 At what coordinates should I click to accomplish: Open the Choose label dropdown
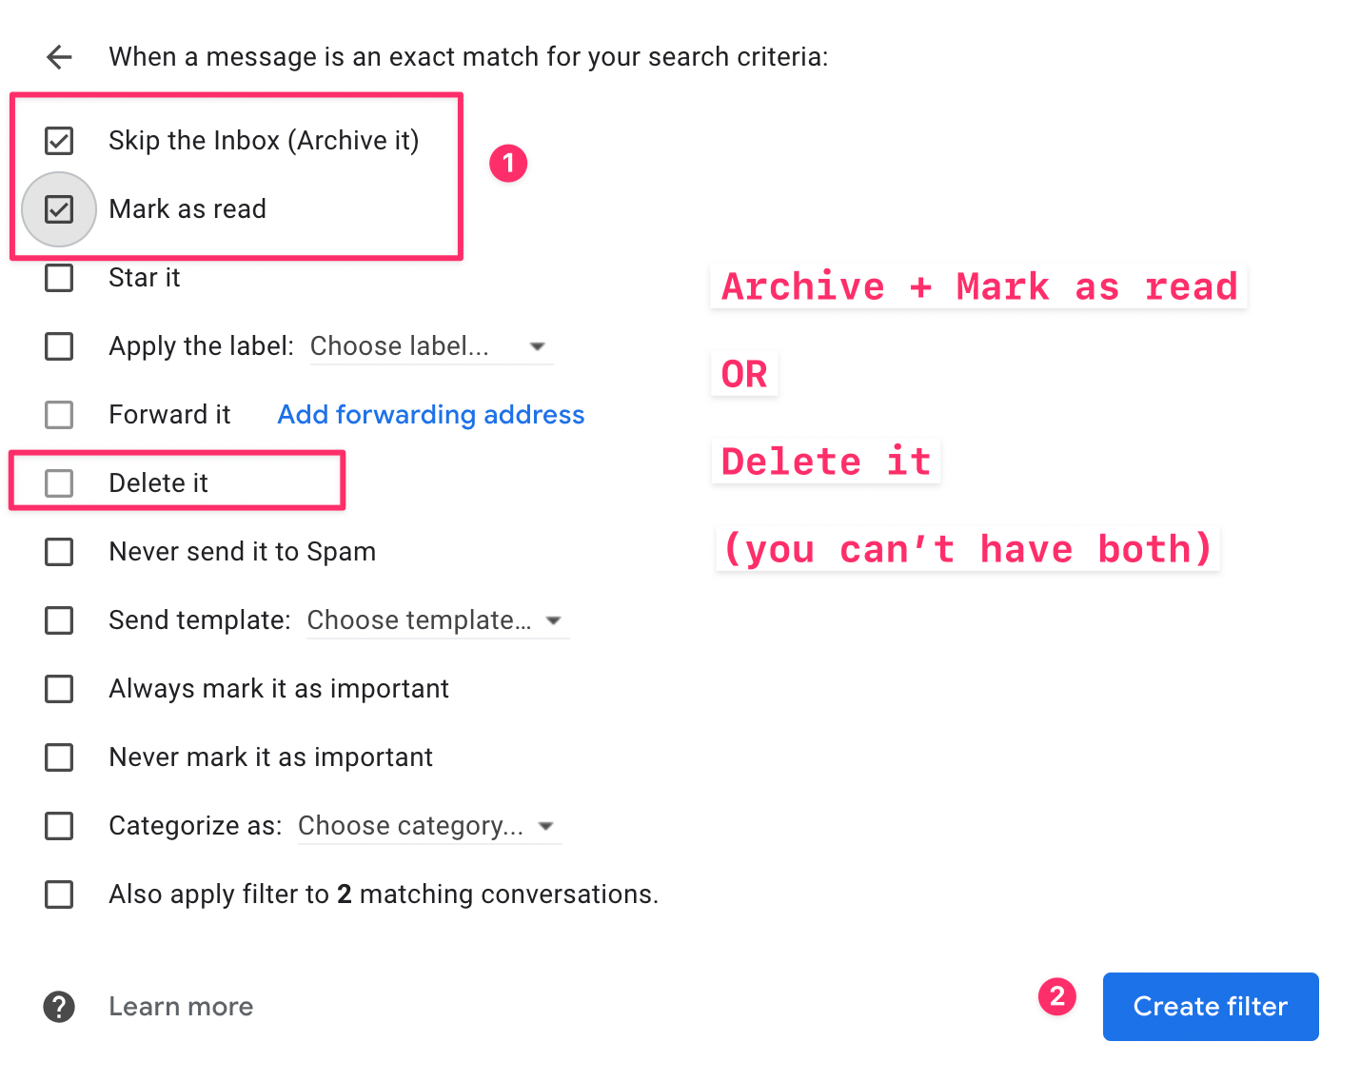431,346
